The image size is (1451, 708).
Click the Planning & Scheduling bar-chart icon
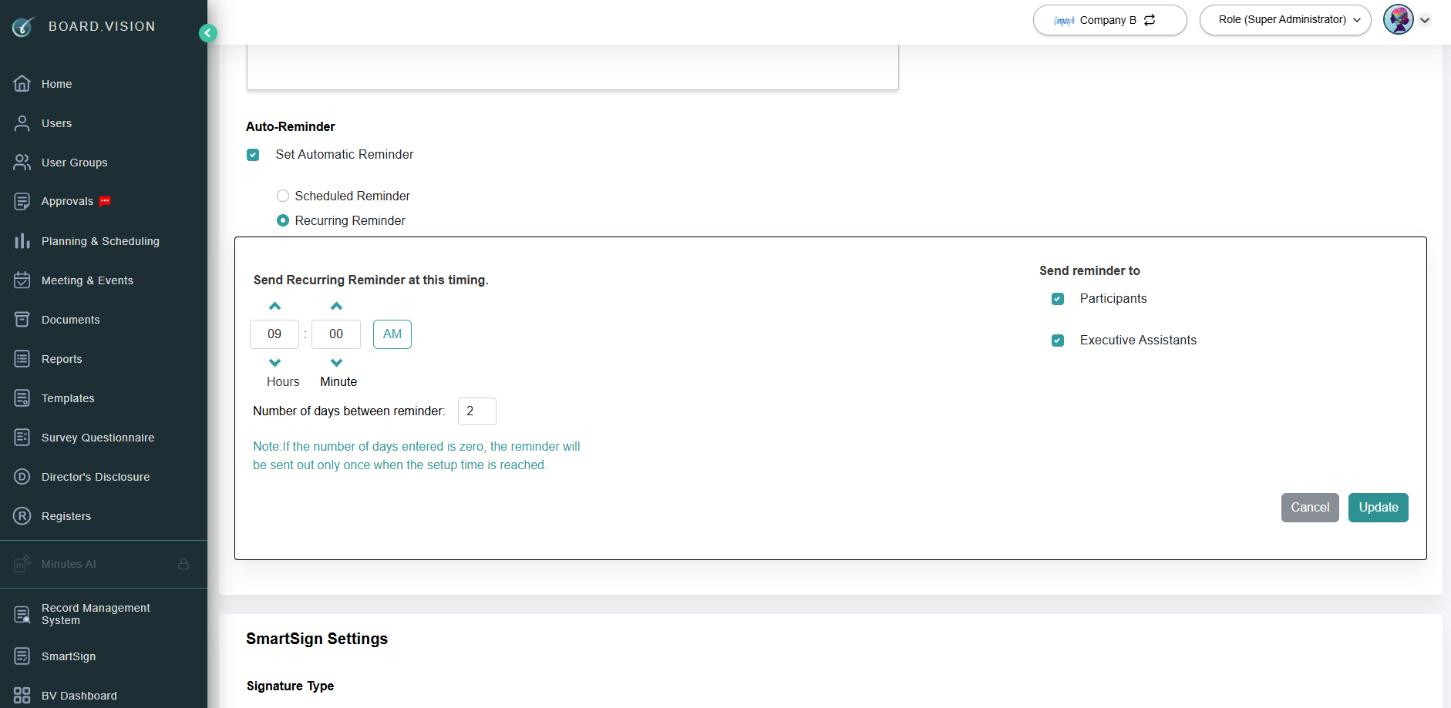tap(22, 241)
